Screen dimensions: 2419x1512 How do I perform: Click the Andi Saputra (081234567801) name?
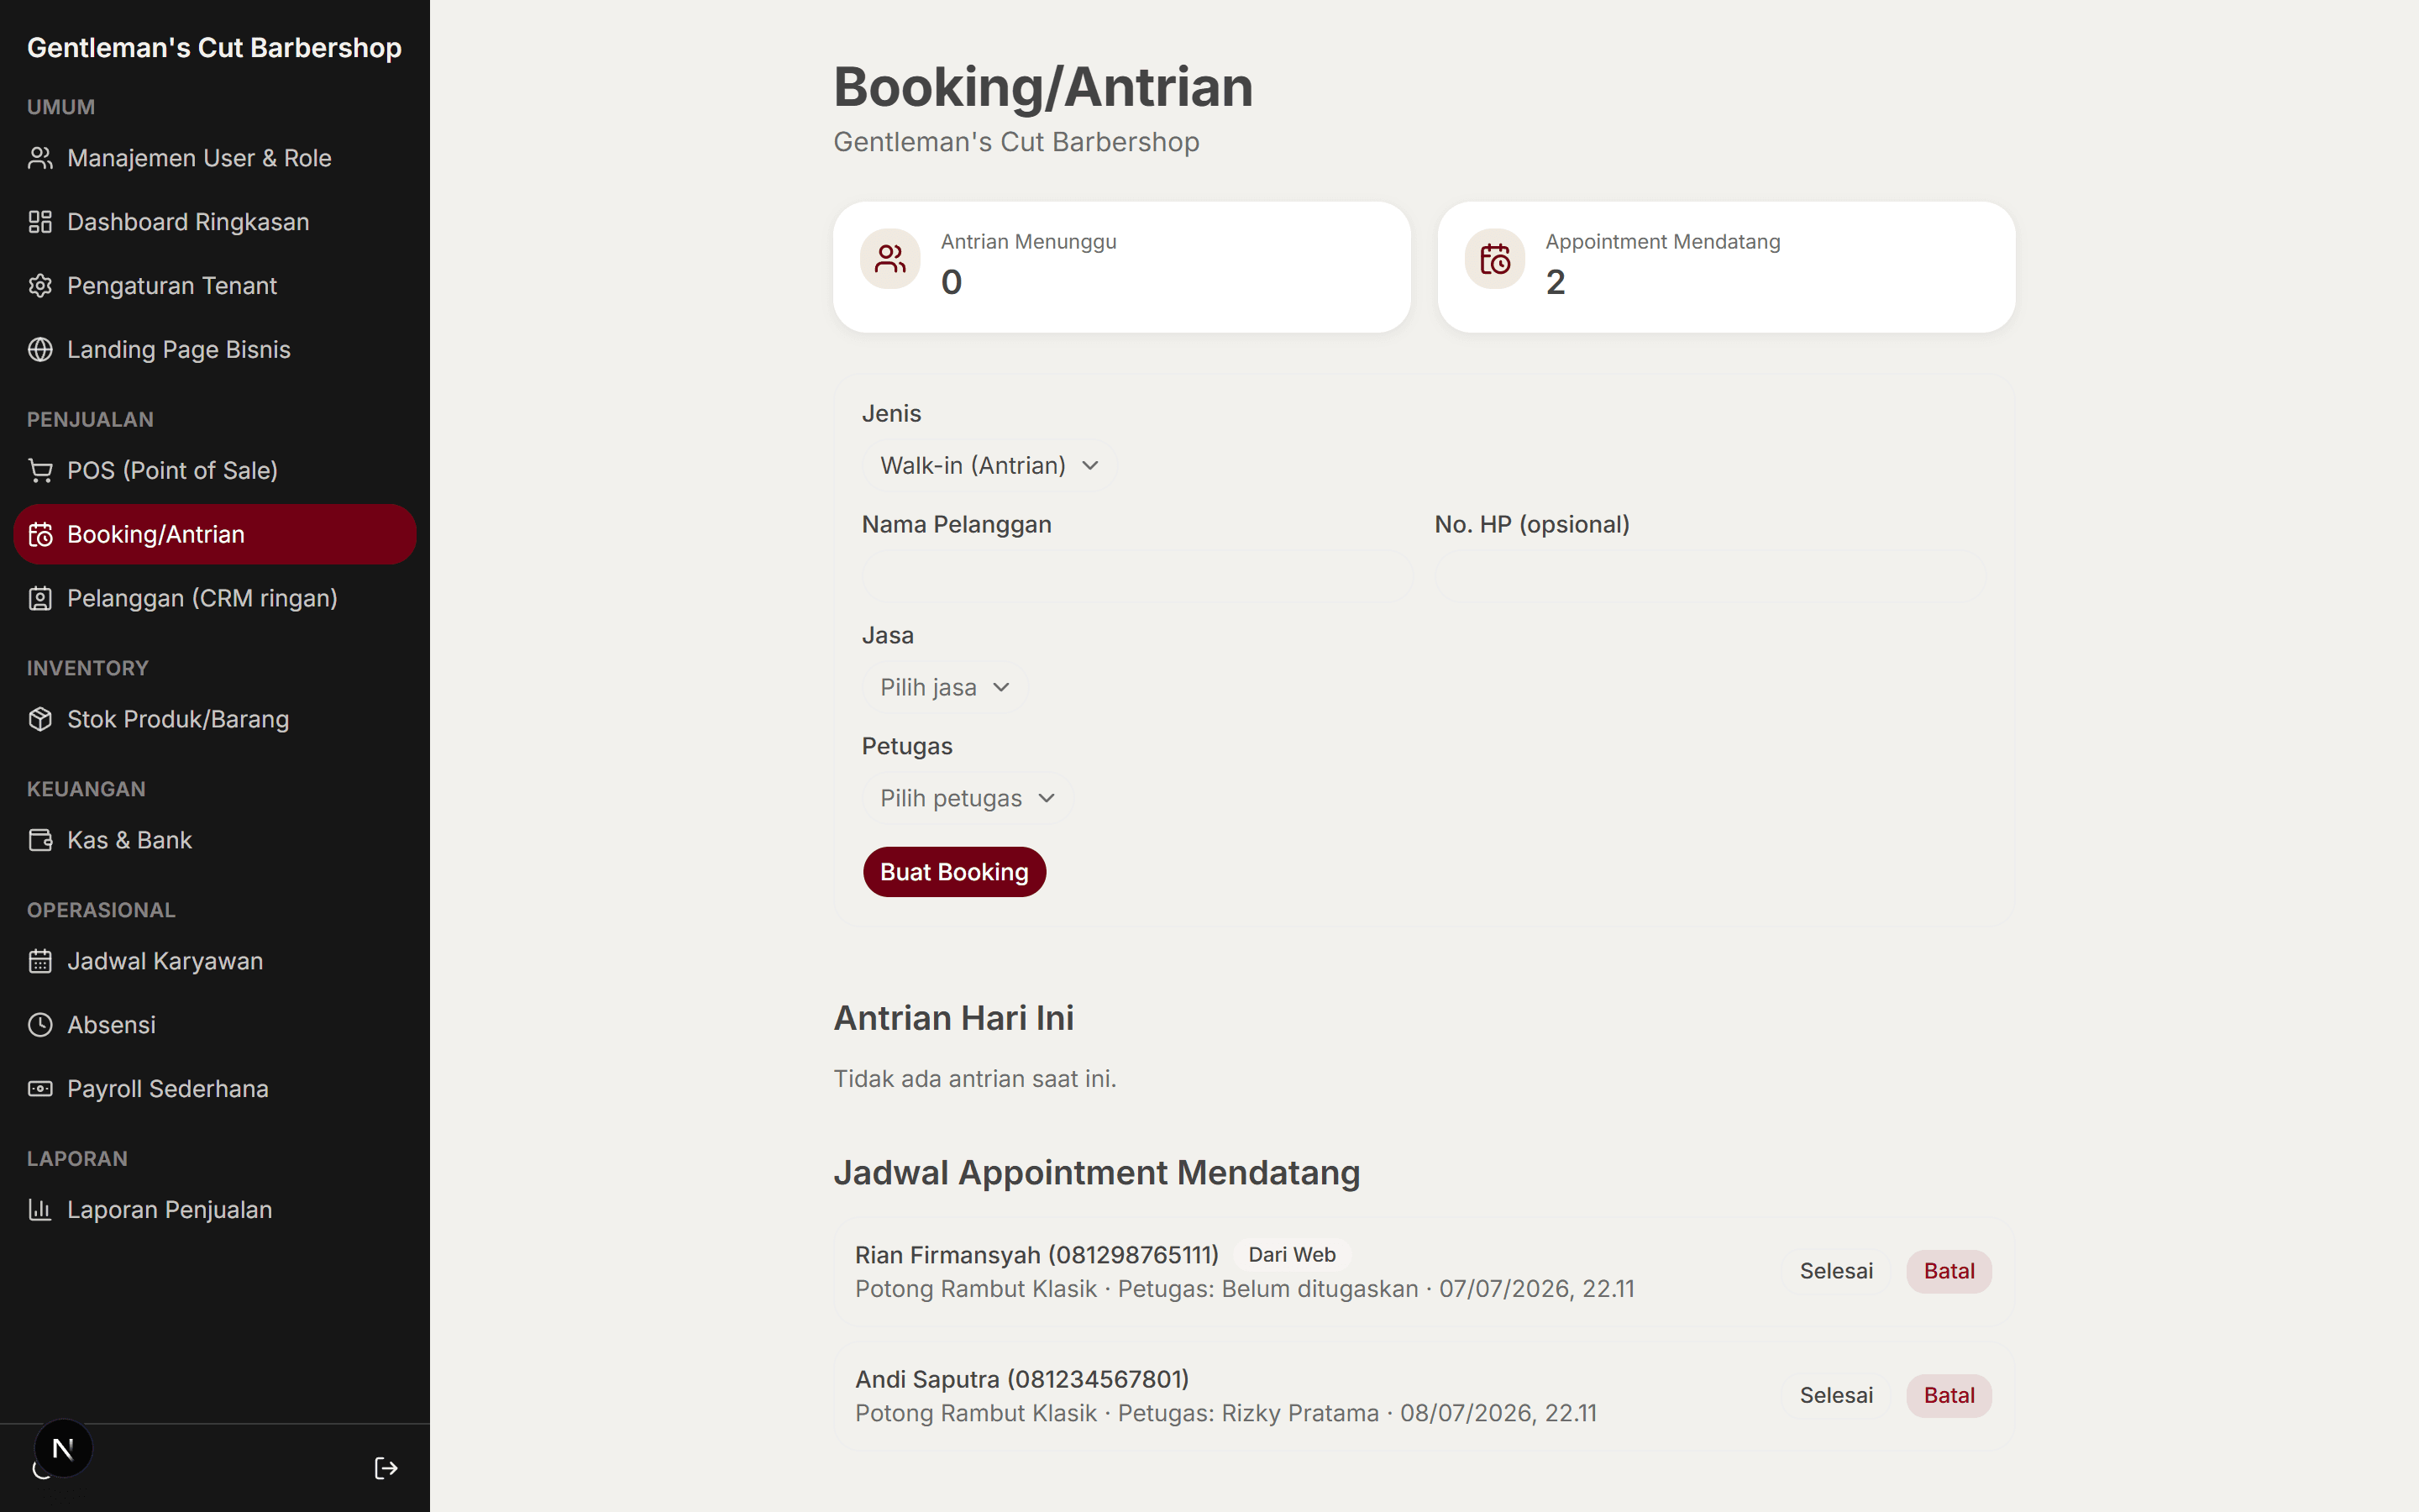pyautogui.click(x=1021, y=1380)
